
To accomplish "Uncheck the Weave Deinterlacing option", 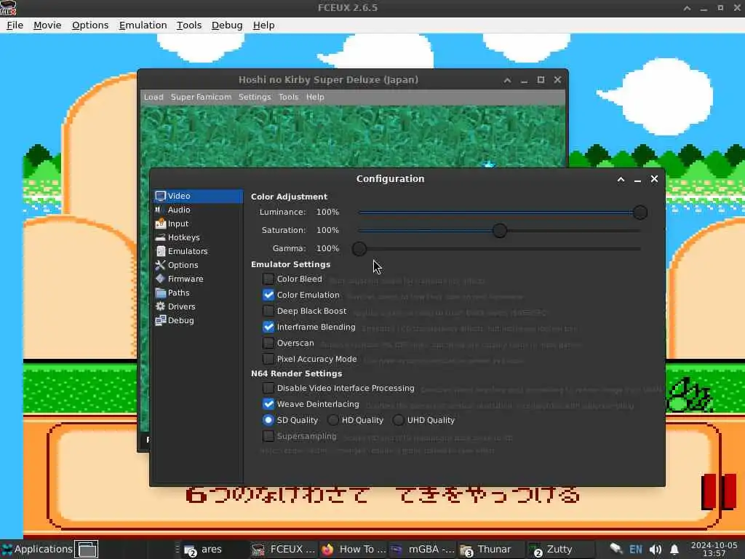I will tap(268, 404).
